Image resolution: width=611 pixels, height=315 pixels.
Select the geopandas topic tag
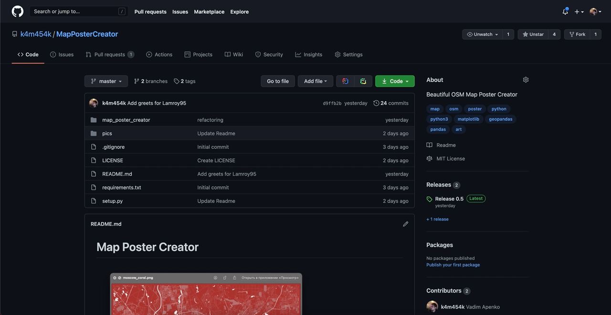[501, 119]
